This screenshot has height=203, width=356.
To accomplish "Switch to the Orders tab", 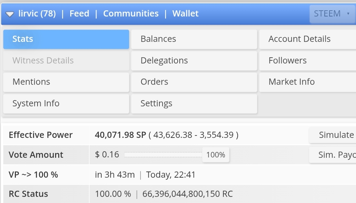I will point(194,82).
